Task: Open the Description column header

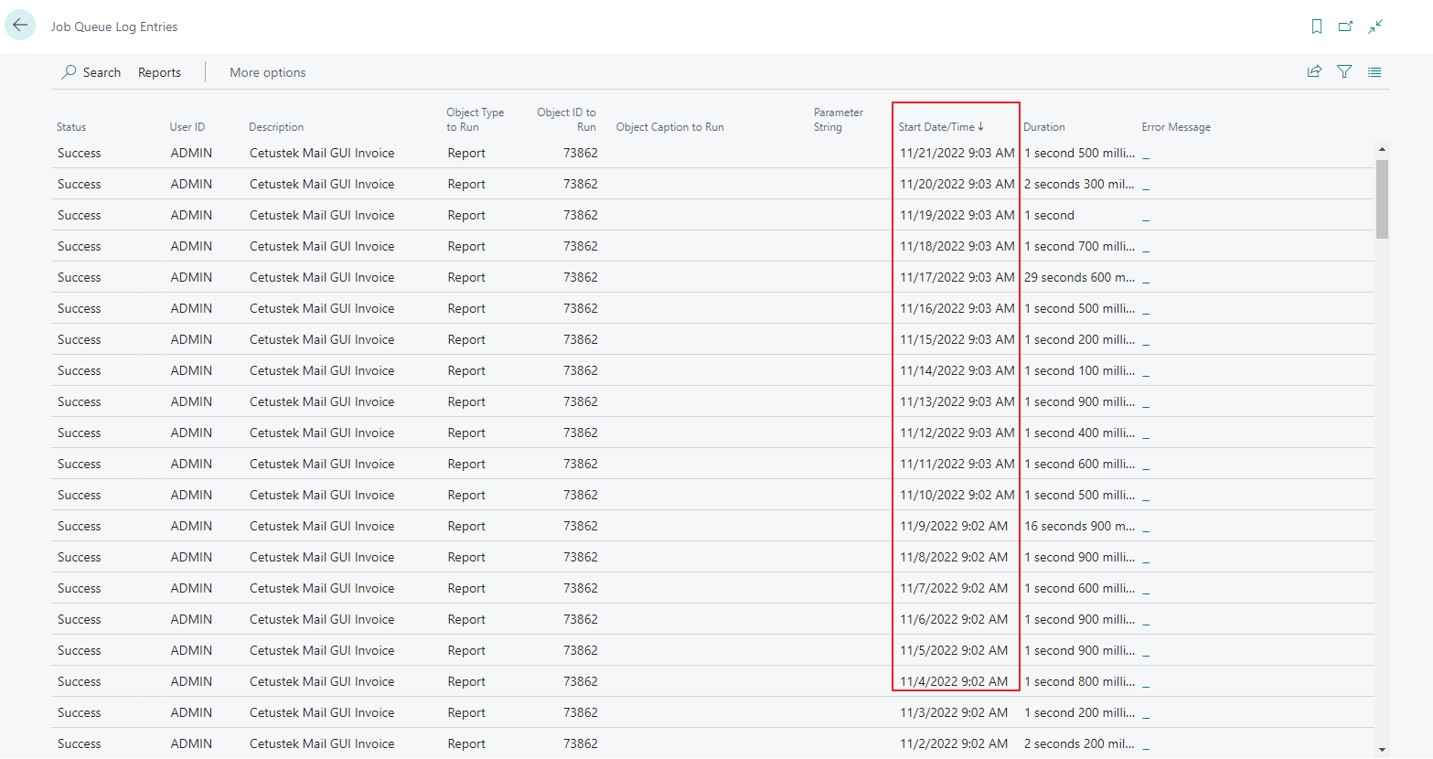Action: [276, 127]
